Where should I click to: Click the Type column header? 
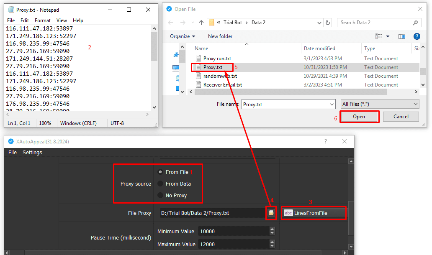(x=370, y=48)
